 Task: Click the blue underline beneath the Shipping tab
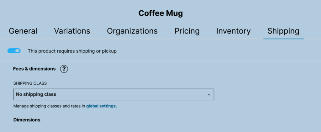point(283,39)
